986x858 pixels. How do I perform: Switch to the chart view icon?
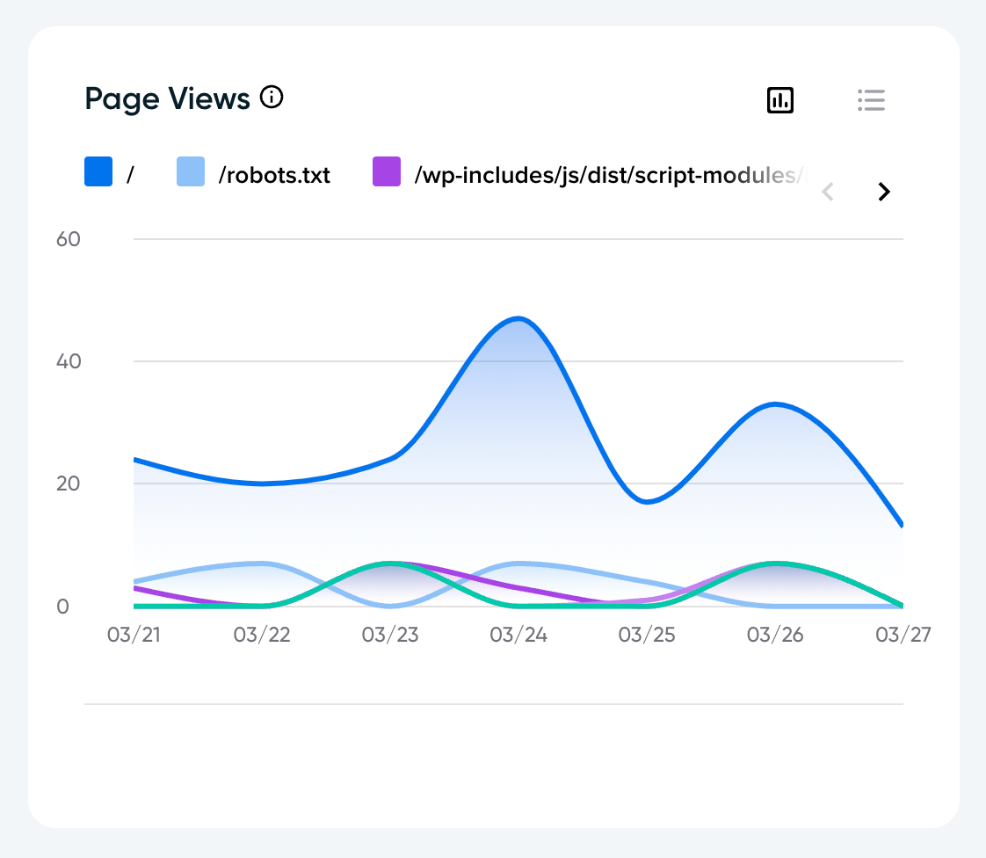(x=780, y=100)
